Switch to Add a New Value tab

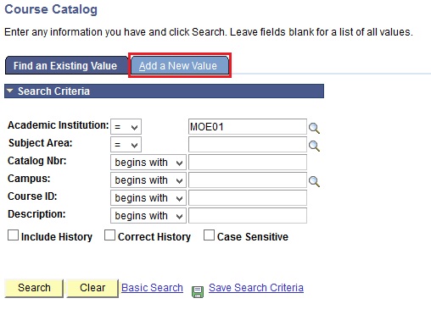click(x=180, y=65)
